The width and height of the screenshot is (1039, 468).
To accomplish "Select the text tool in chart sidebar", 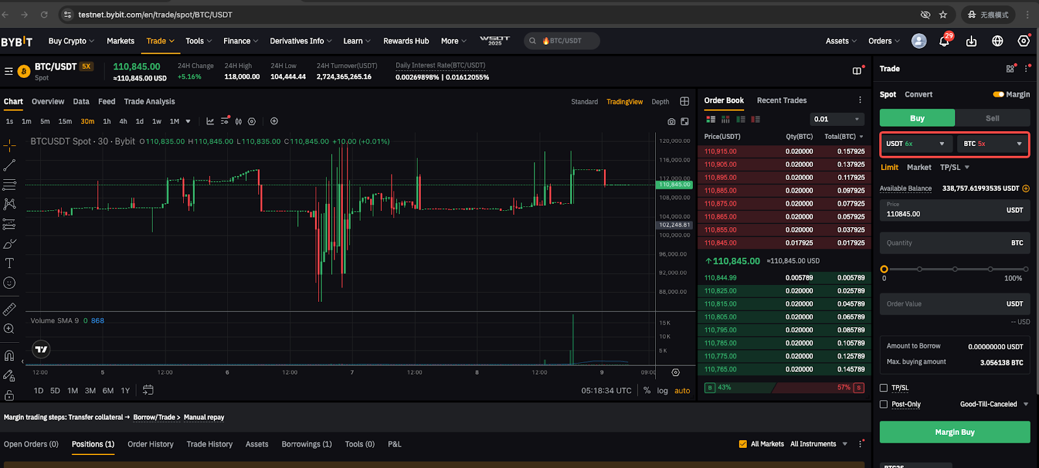I will click(x=9, y=263).
